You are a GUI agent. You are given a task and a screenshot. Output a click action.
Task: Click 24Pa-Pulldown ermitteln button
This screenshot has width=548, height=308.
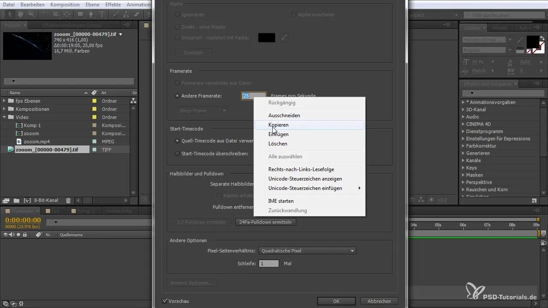pos(266,222)
